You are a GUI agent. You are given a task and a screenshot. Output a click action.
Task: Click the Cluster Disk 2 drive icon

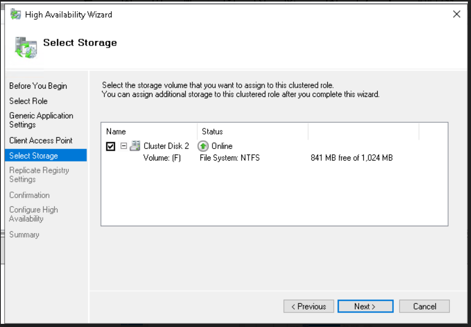(x=135, y=146)
